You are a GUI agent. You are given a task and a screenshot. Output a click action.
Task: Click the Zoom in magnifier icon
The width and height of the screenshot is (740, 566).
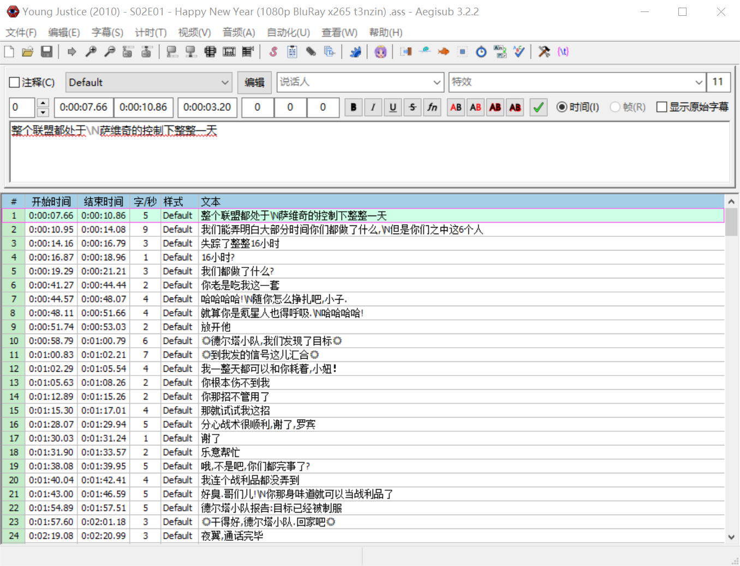click(91, 52)
